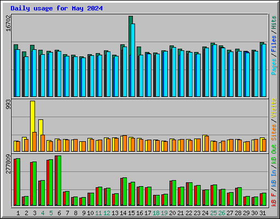Click the green kB Out bar for day 14
The width and height of the screenshot is (280, 219).
point(125,192)
